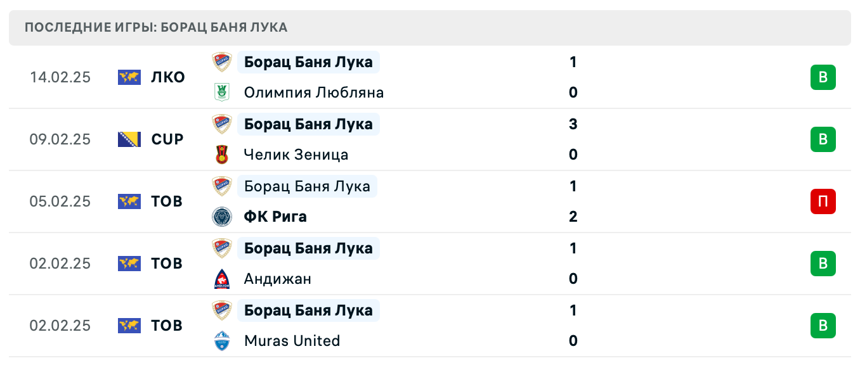Click the Borac crest in the 14.02.25 match
The height and width of the screenshot is (370, 860).
point(222,62)
